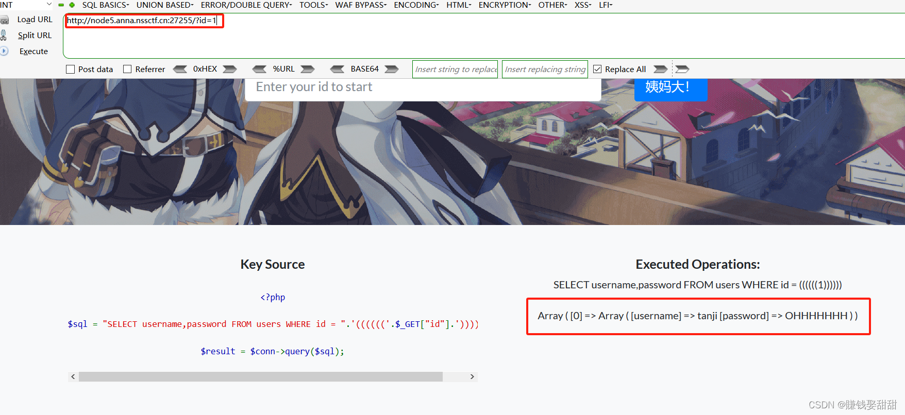The height and width of the screenshot is (415, 905).
Task: Click the replace arrow after Replace All
Action: [x=660, y=69]
